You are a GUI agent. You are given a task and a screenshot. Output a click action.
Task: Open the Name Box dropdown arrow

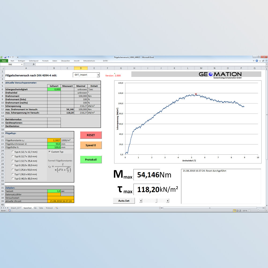coord(22,64)
